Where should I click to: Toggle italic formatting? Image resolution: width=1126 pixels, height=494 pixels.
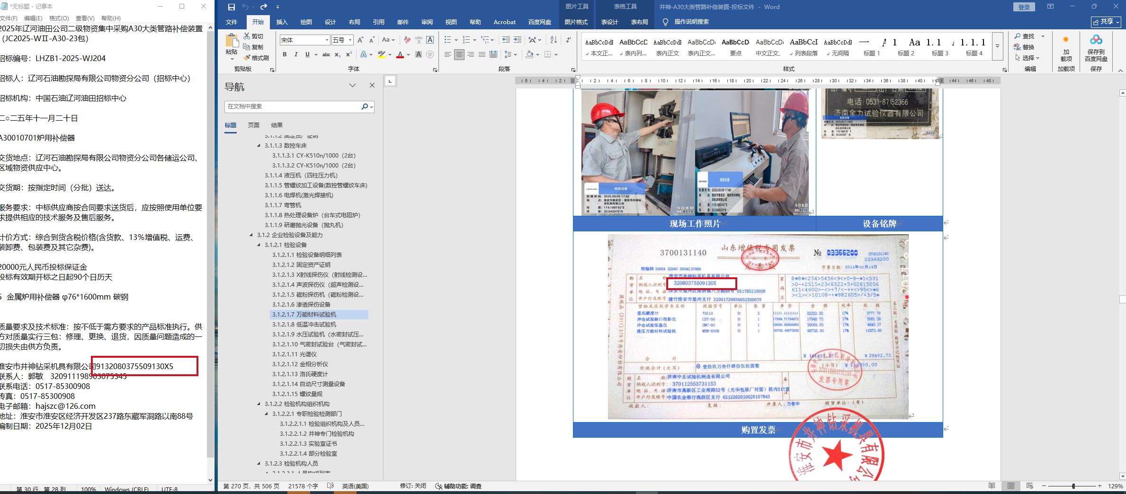296,54
